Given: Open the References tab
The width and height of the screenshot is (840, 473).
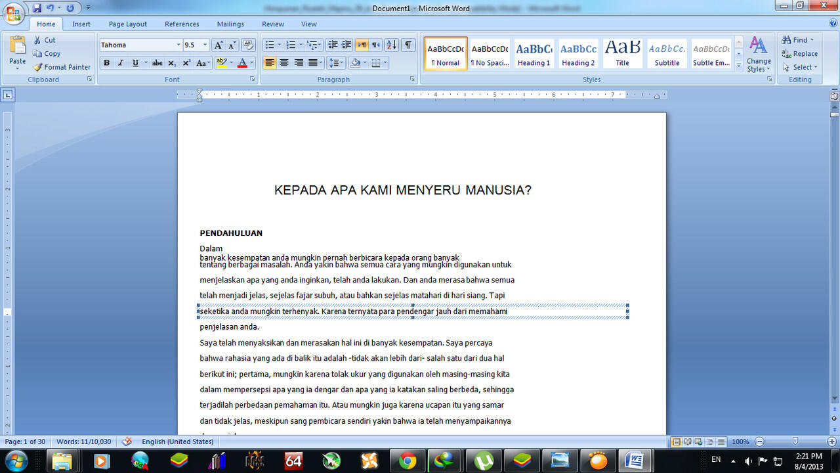Looking at the screenshot, I should tap(182, 24).
